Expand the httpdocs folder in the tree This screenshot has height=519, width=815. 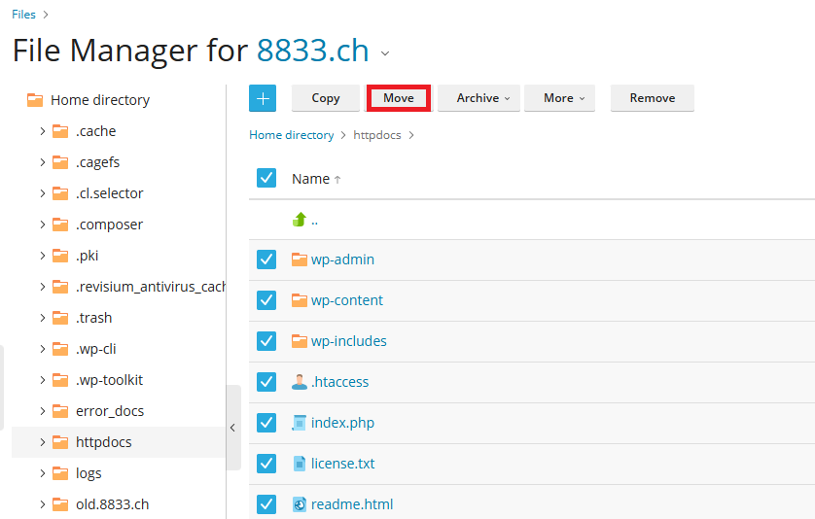click(x=42, y=442)
